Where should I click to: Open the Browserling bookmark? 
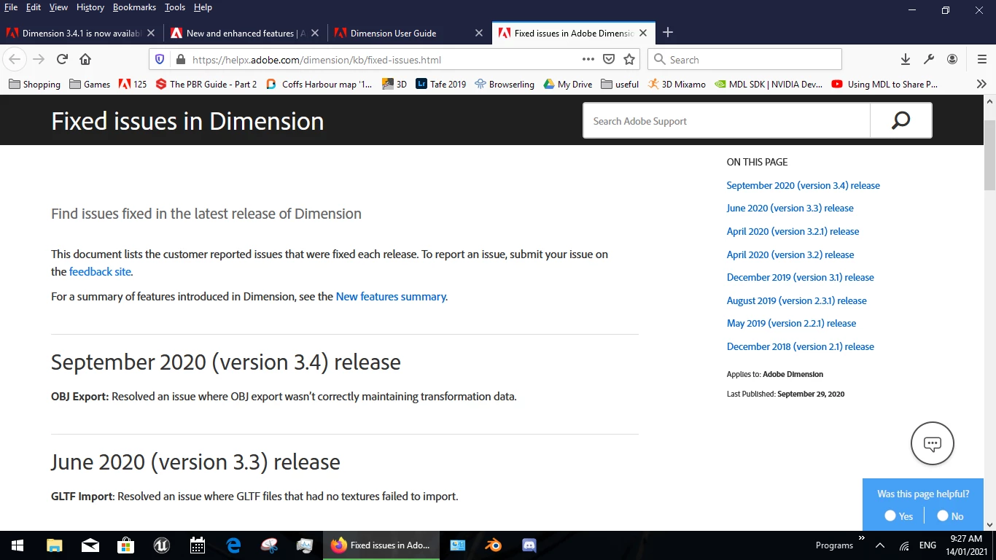coord(504,84)
